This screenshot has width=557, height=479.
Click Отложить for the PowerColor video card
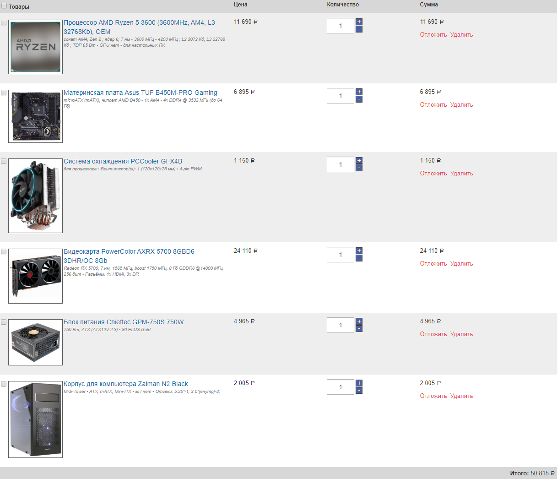point(433,264)
